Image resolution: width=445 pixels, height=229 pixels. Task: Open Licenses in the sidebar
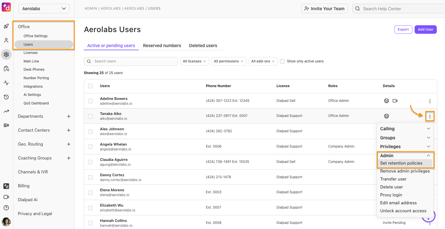click(x=31, y=53)
